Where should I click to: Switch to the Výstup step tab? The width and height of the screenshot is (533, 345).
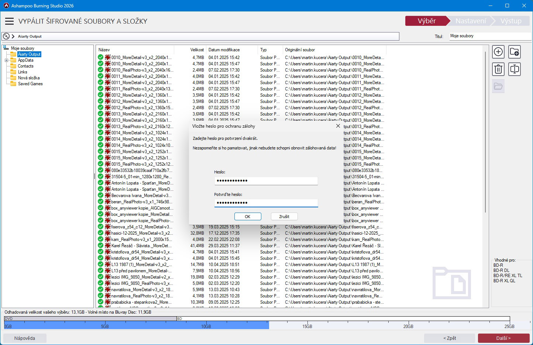[511, 21]
